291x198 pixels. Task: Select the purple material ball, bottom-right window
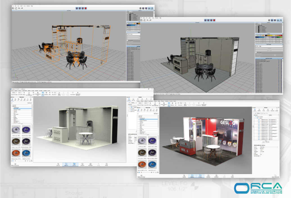pos(152,141)
